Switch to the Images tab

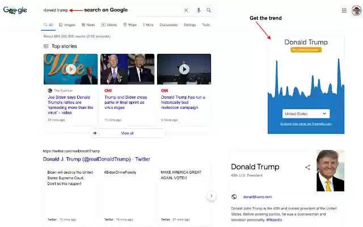(67, 25)
